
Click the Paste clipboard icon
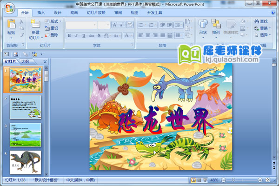click(x=11, y=24)
